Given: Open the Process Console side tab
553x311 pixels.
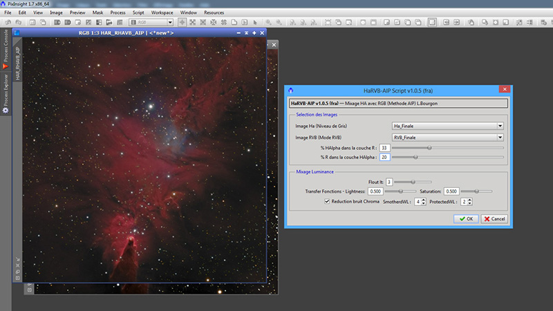Looking at the screenshot, I should pos(6,48).
